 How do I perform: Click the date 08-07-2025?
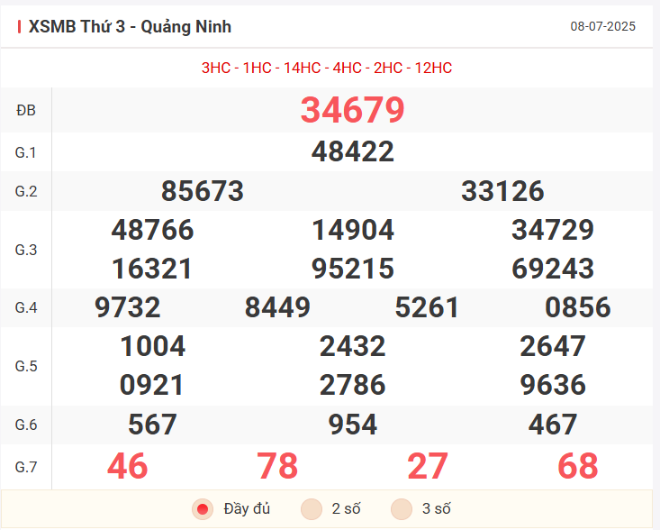coord(602,26)
